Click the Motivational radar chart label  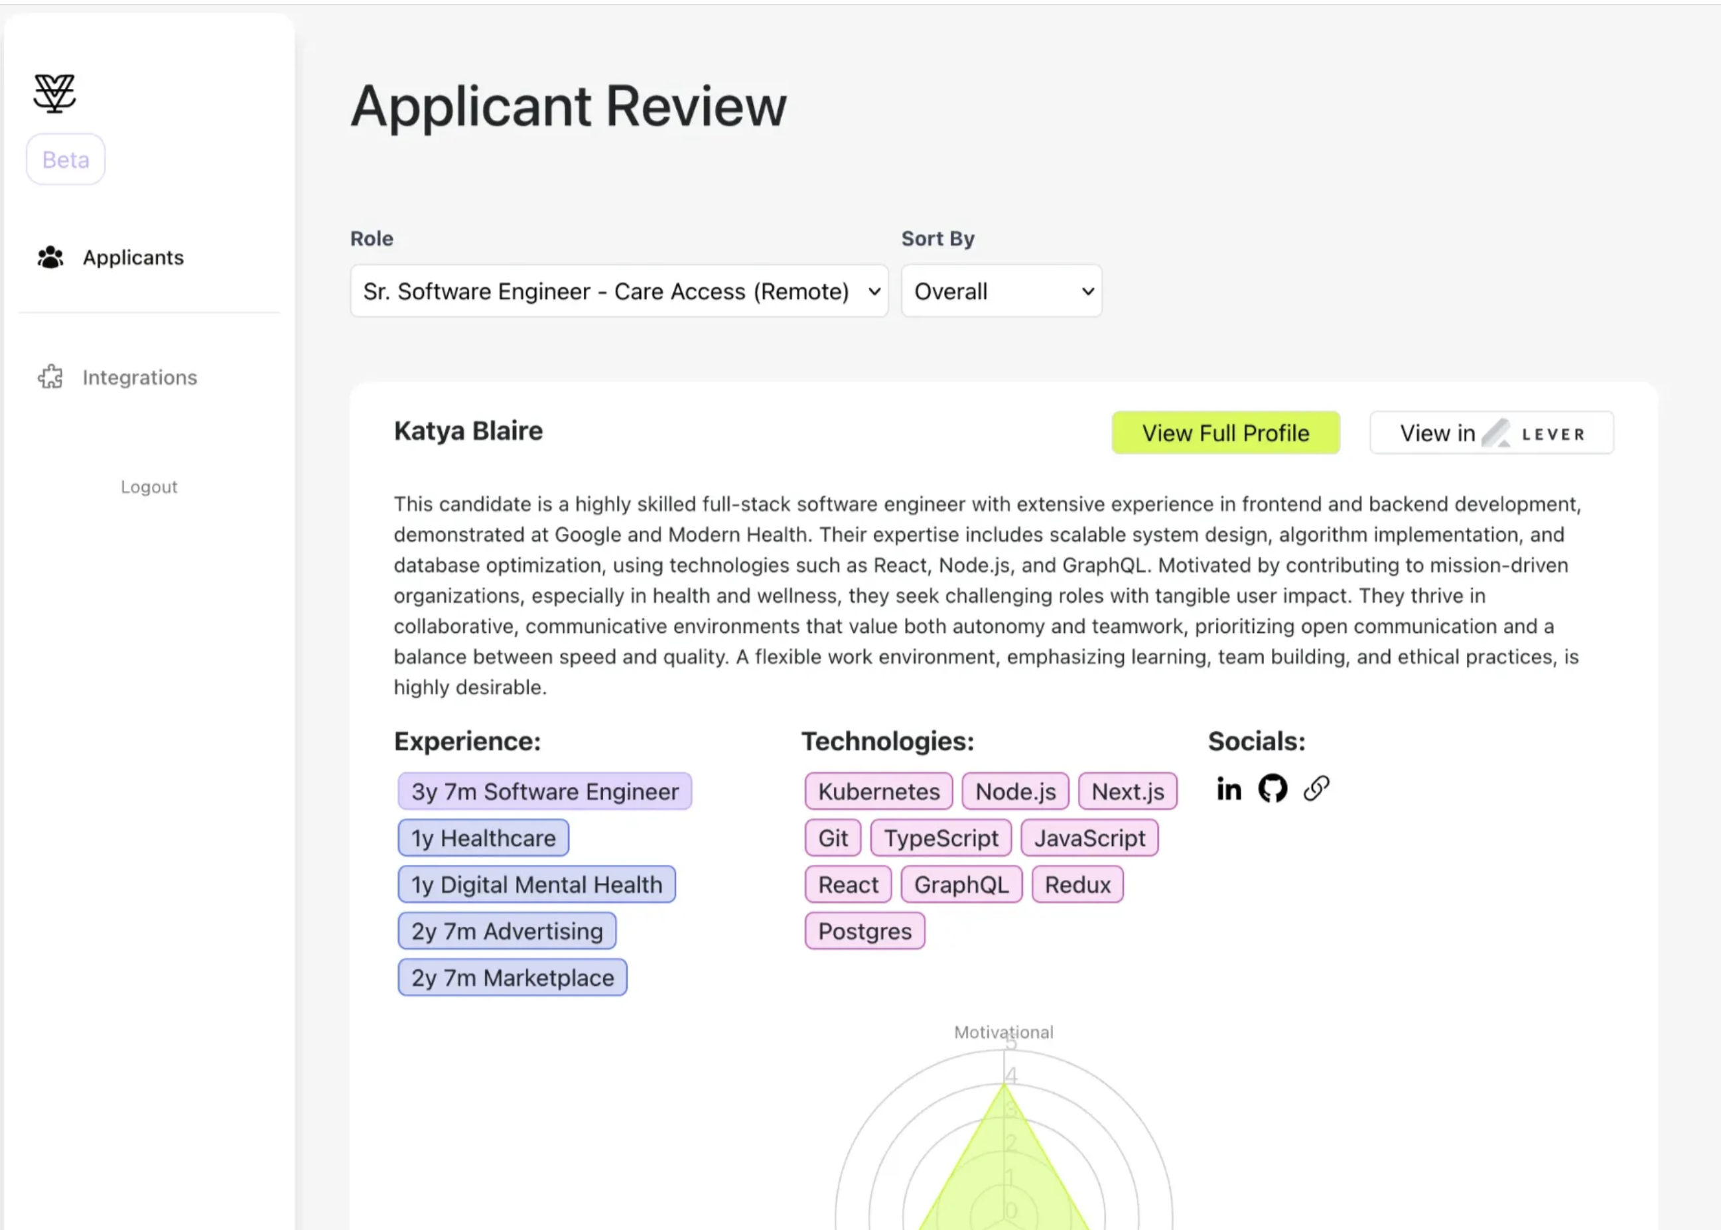1004,1032
